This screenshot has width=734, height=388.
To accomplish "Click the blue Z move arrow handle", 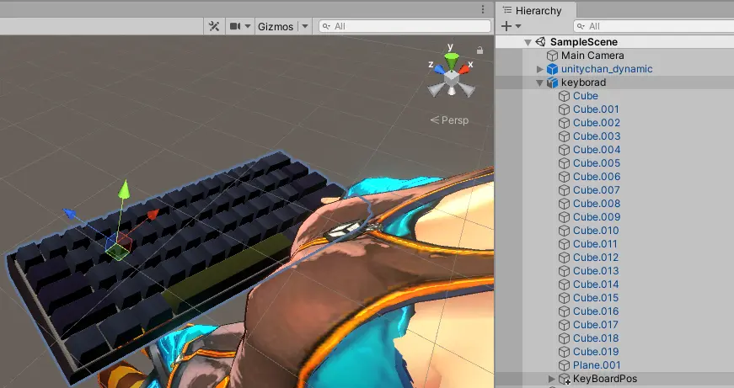I will pos(69,214).
